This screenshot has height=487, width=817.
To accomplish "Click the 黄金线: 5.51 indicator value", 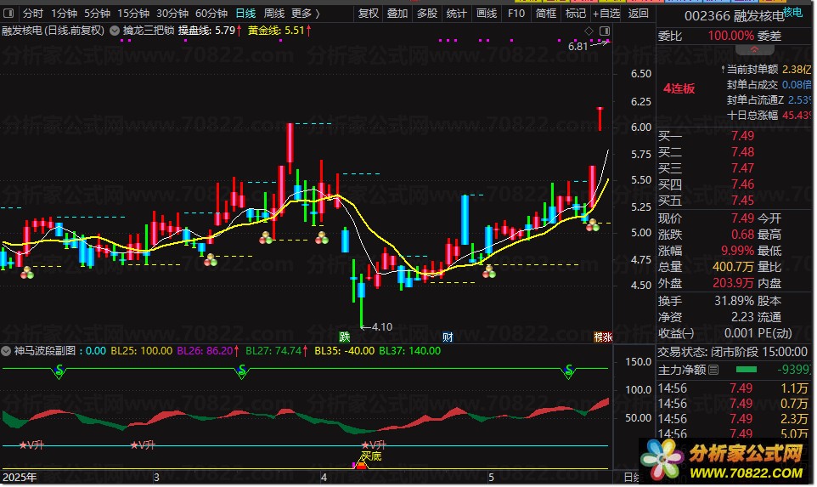I will [x=279, y=31].
